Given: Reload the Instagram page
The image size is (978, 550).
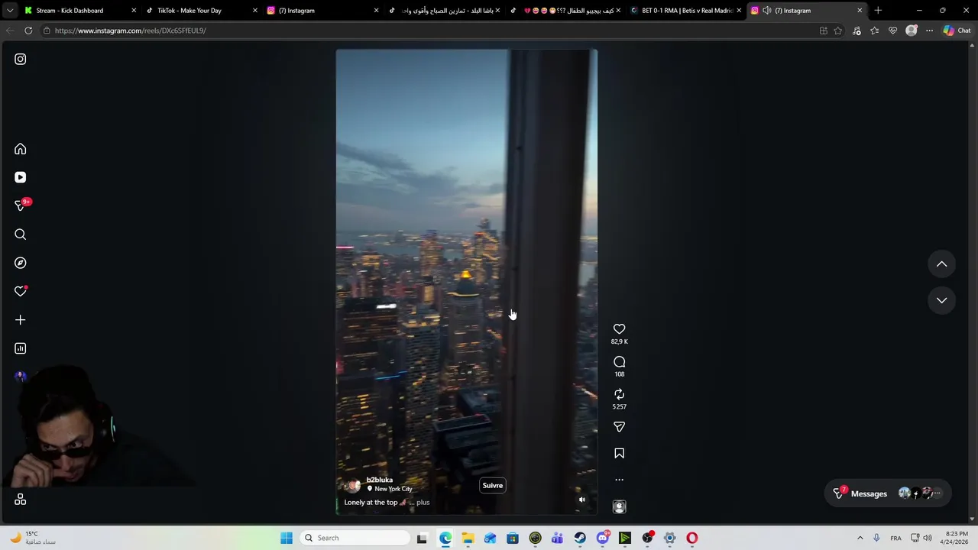Looking at the screenshot, I should [28, 31].
